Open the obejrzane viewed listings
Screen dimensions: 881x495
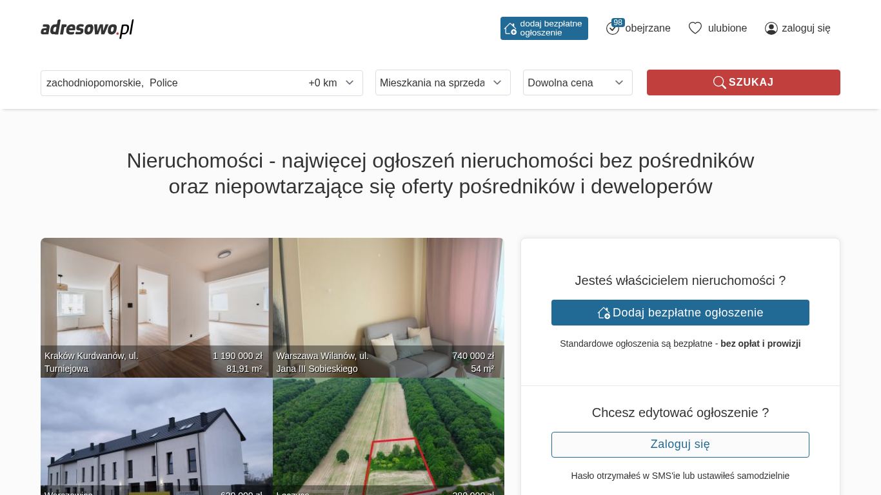(x=648, y=28)
